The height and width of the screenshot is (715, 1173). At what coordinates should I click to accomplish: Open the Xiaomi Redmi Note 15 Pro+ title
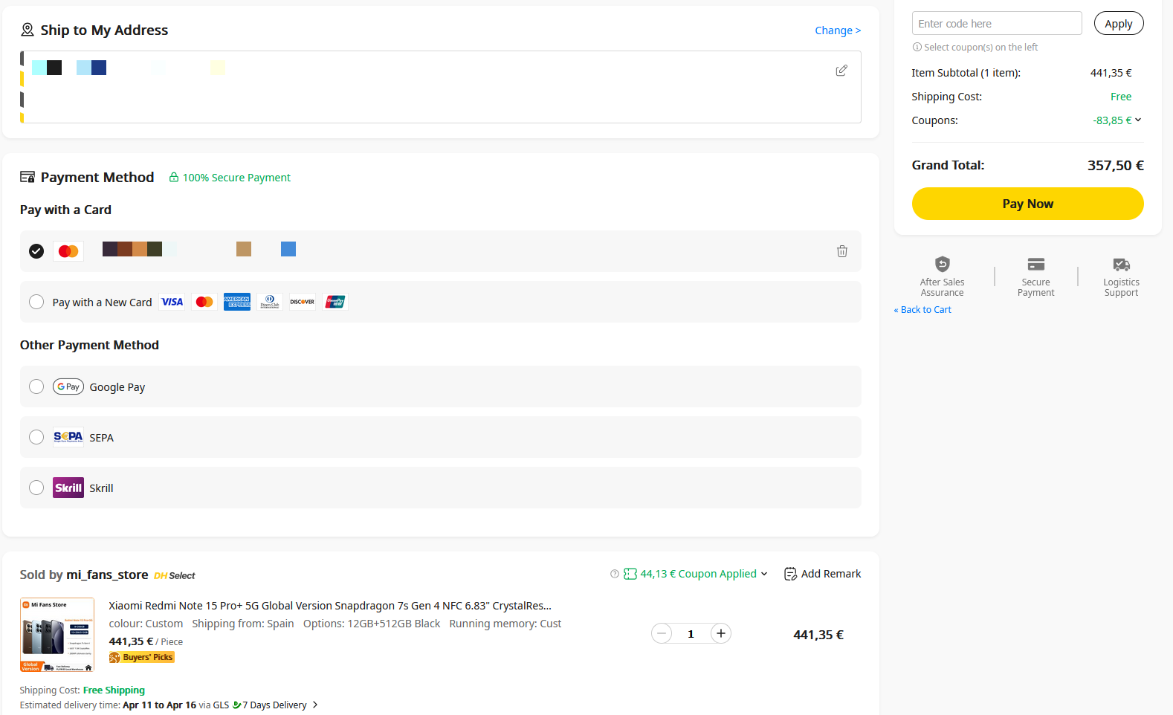coord(330,606)
